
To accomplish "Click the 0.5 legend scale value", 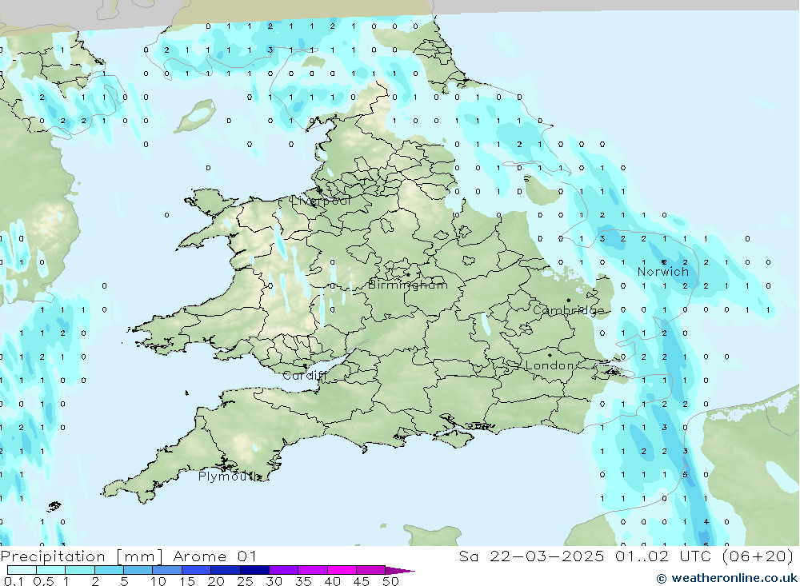I will (43, 581).
